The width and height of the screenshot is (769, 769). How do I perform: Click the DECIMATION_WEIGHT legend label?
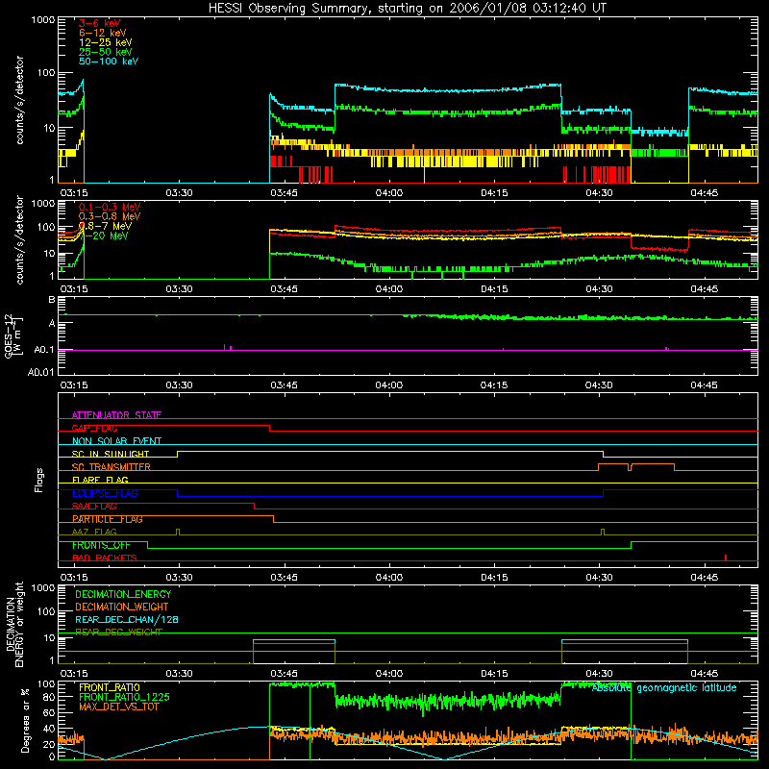(122, 607)
